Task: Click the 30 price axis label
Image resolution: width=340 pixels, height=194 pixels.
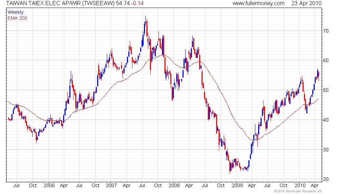Action: 326,150
